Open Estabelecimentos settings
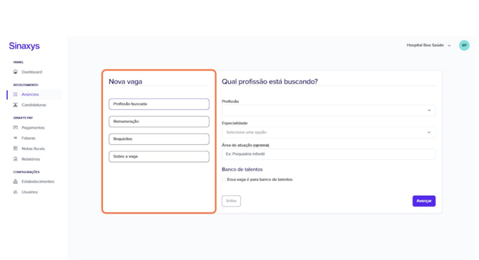Image resolution: width=479 pixels, height=260 pixels. (x=38, y=181)
